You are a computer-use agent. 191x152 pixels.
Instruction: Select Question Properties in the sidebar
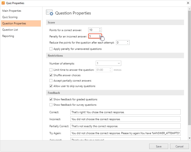click(21, 23)
